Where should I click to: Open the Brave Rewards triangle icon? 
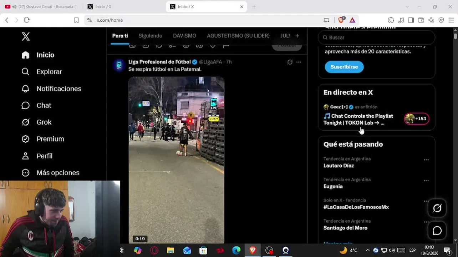point(352,20)
